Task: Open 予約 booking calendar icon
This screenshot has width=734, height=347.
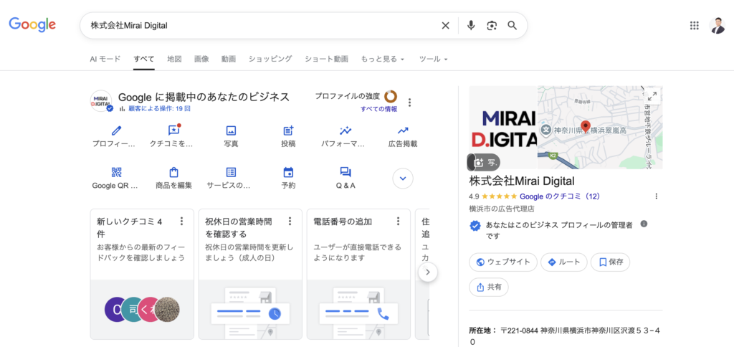Action: 288,172
